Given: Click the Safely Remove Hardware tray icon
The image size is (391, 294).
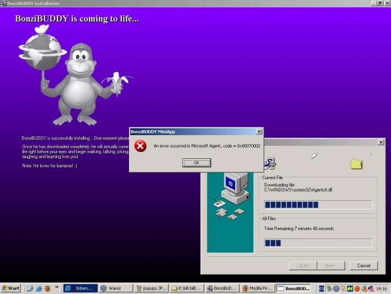Looking at the screenshot, I should point(329,289).
